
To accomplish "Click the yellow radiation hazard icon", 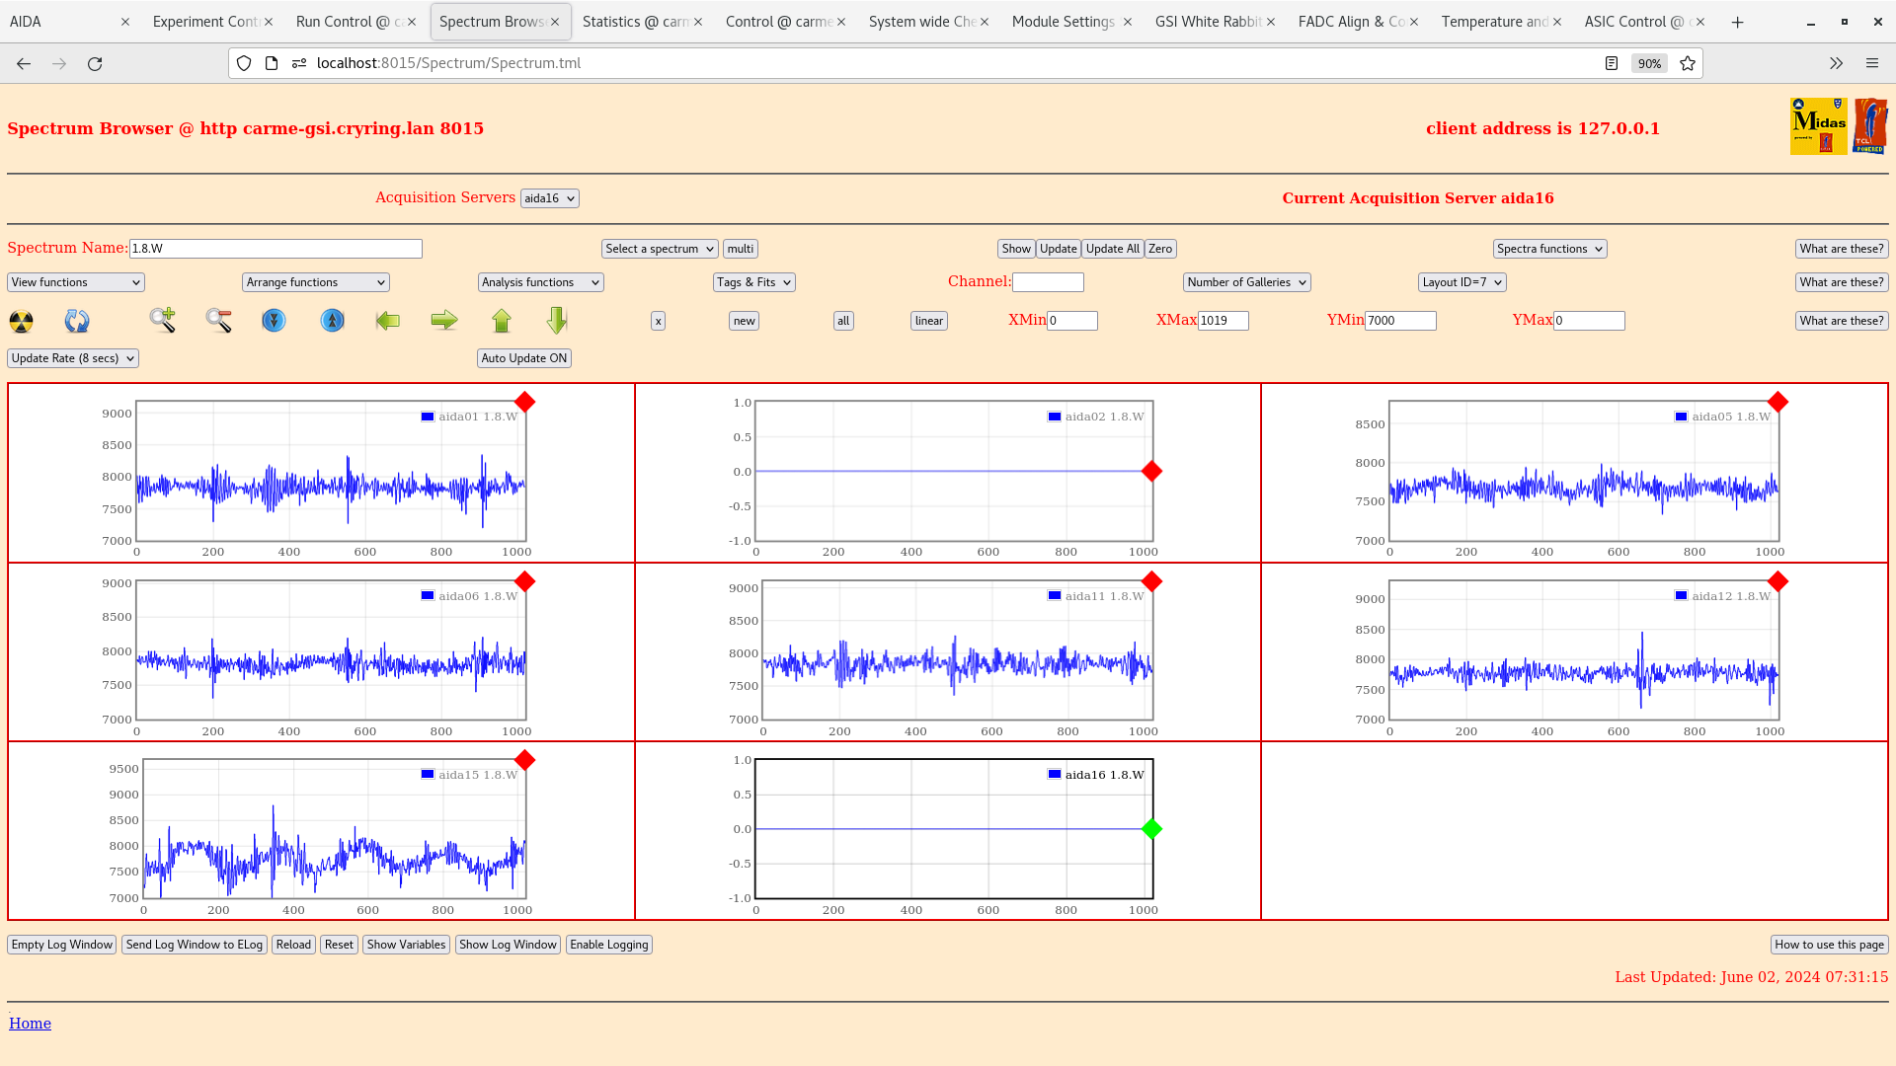I will coord(21,321).
